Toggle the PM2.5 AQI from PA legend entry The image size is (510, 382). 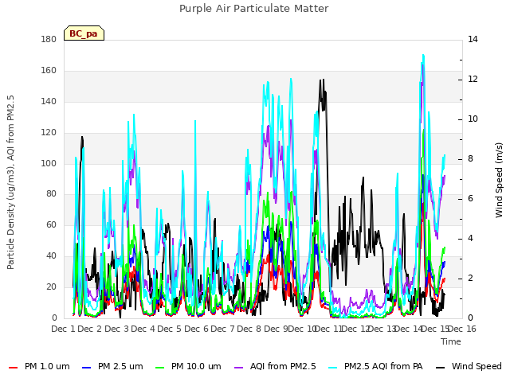375,367
